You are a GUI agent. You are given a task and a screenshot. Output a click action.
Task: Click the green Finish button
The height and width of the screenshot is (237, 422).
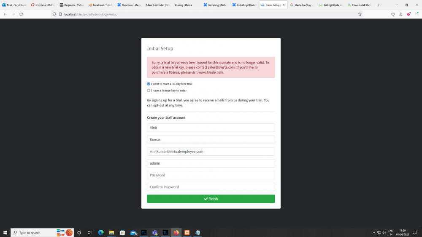pyautogui.click(x=211, y=199)
